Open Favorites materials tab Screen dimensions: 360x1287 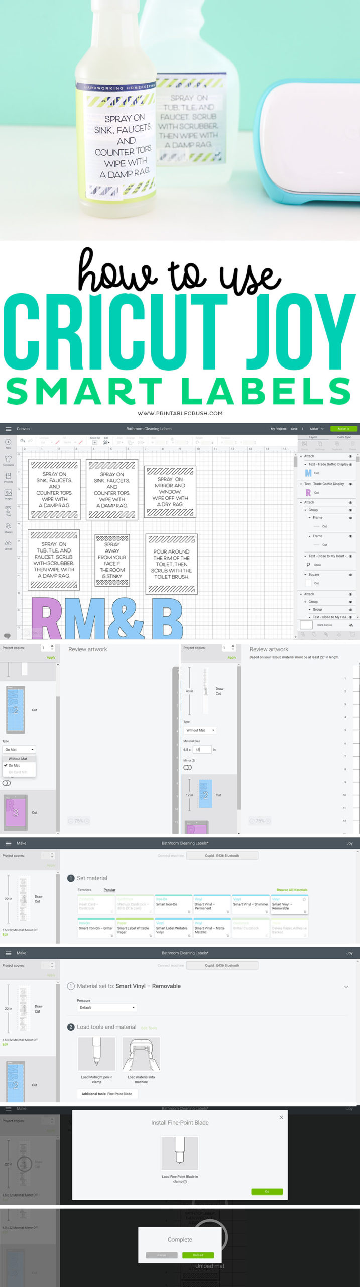(84, 890)
